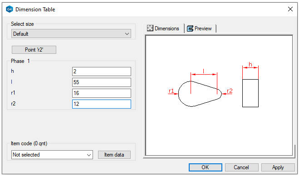Select the r1 input field showing 16
The height and width of the screenshot is (176, 299).
(102, 93)
